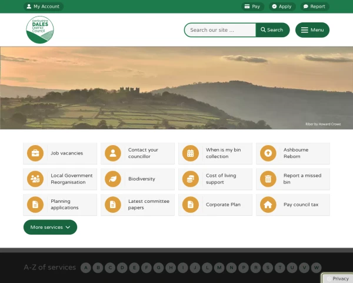Click the Derbyshire Dales District Council logo
The height and width of the screenshot is (283, 353).
click(x=40, y=29)
